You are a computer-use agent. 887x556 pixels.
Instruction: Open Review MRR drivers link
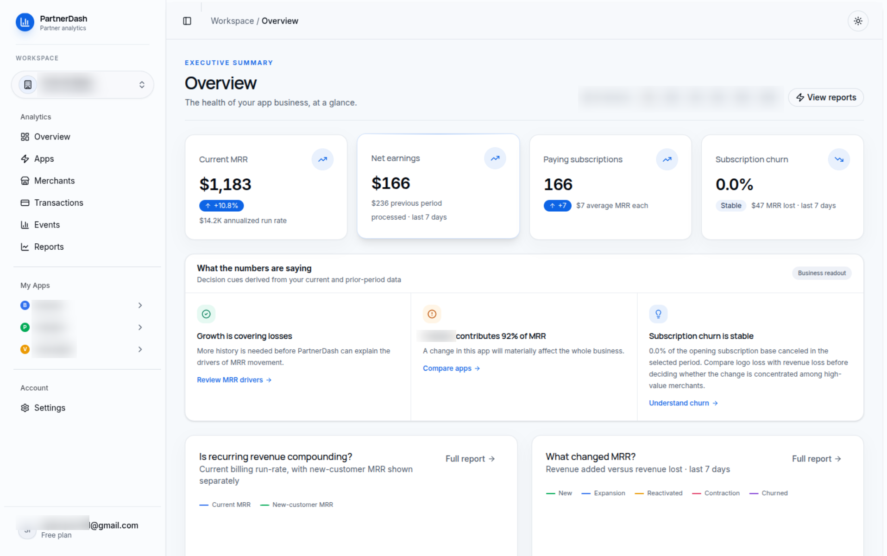point(234,380)
